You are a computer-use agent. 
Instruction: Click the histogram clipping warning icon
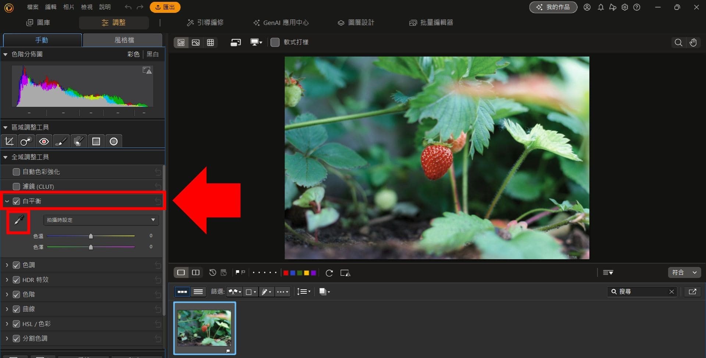pyautogui.click(x=147, y=70)
